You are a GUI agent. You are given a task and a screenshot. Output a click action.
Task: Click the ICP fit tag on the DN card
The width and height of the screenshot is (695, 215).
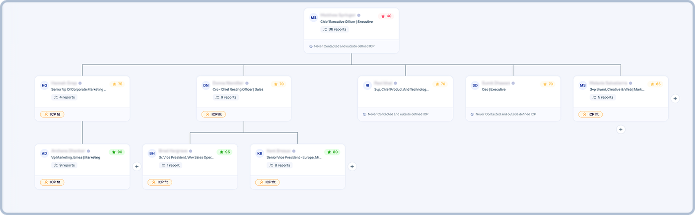(x=213, y=114)
